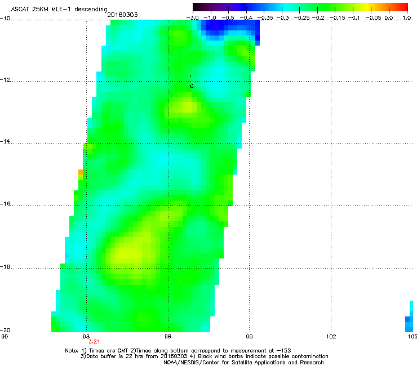
Task: Click the 93 longitude axis label
Action: (x=86, y=337)
